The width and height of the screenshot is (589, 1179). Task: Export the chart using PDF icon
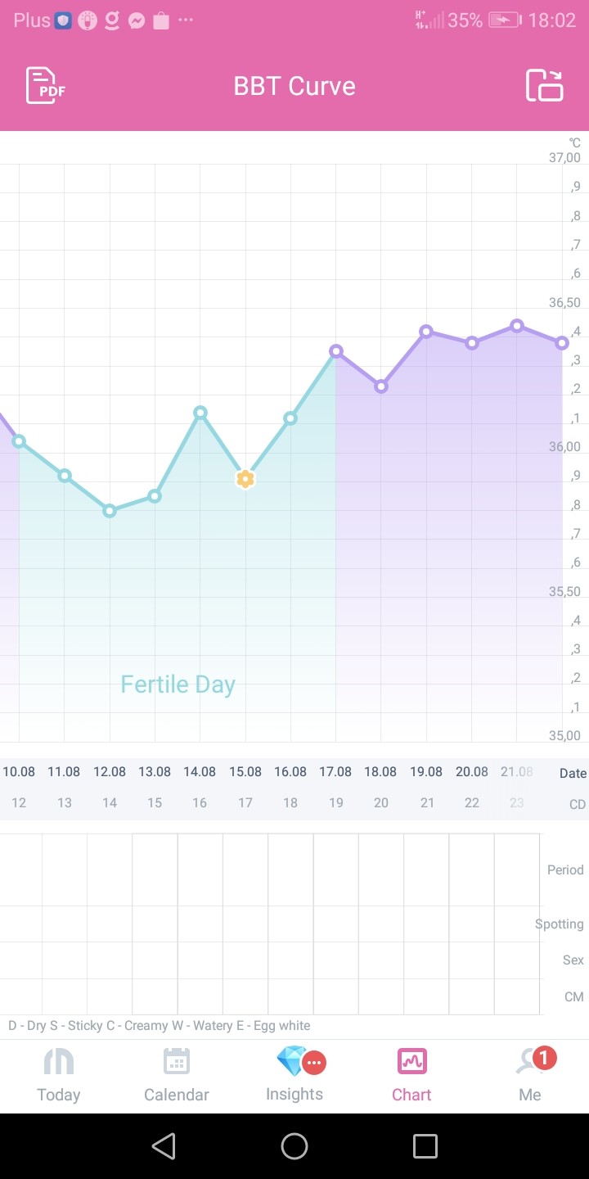click(x=46, y=86)
